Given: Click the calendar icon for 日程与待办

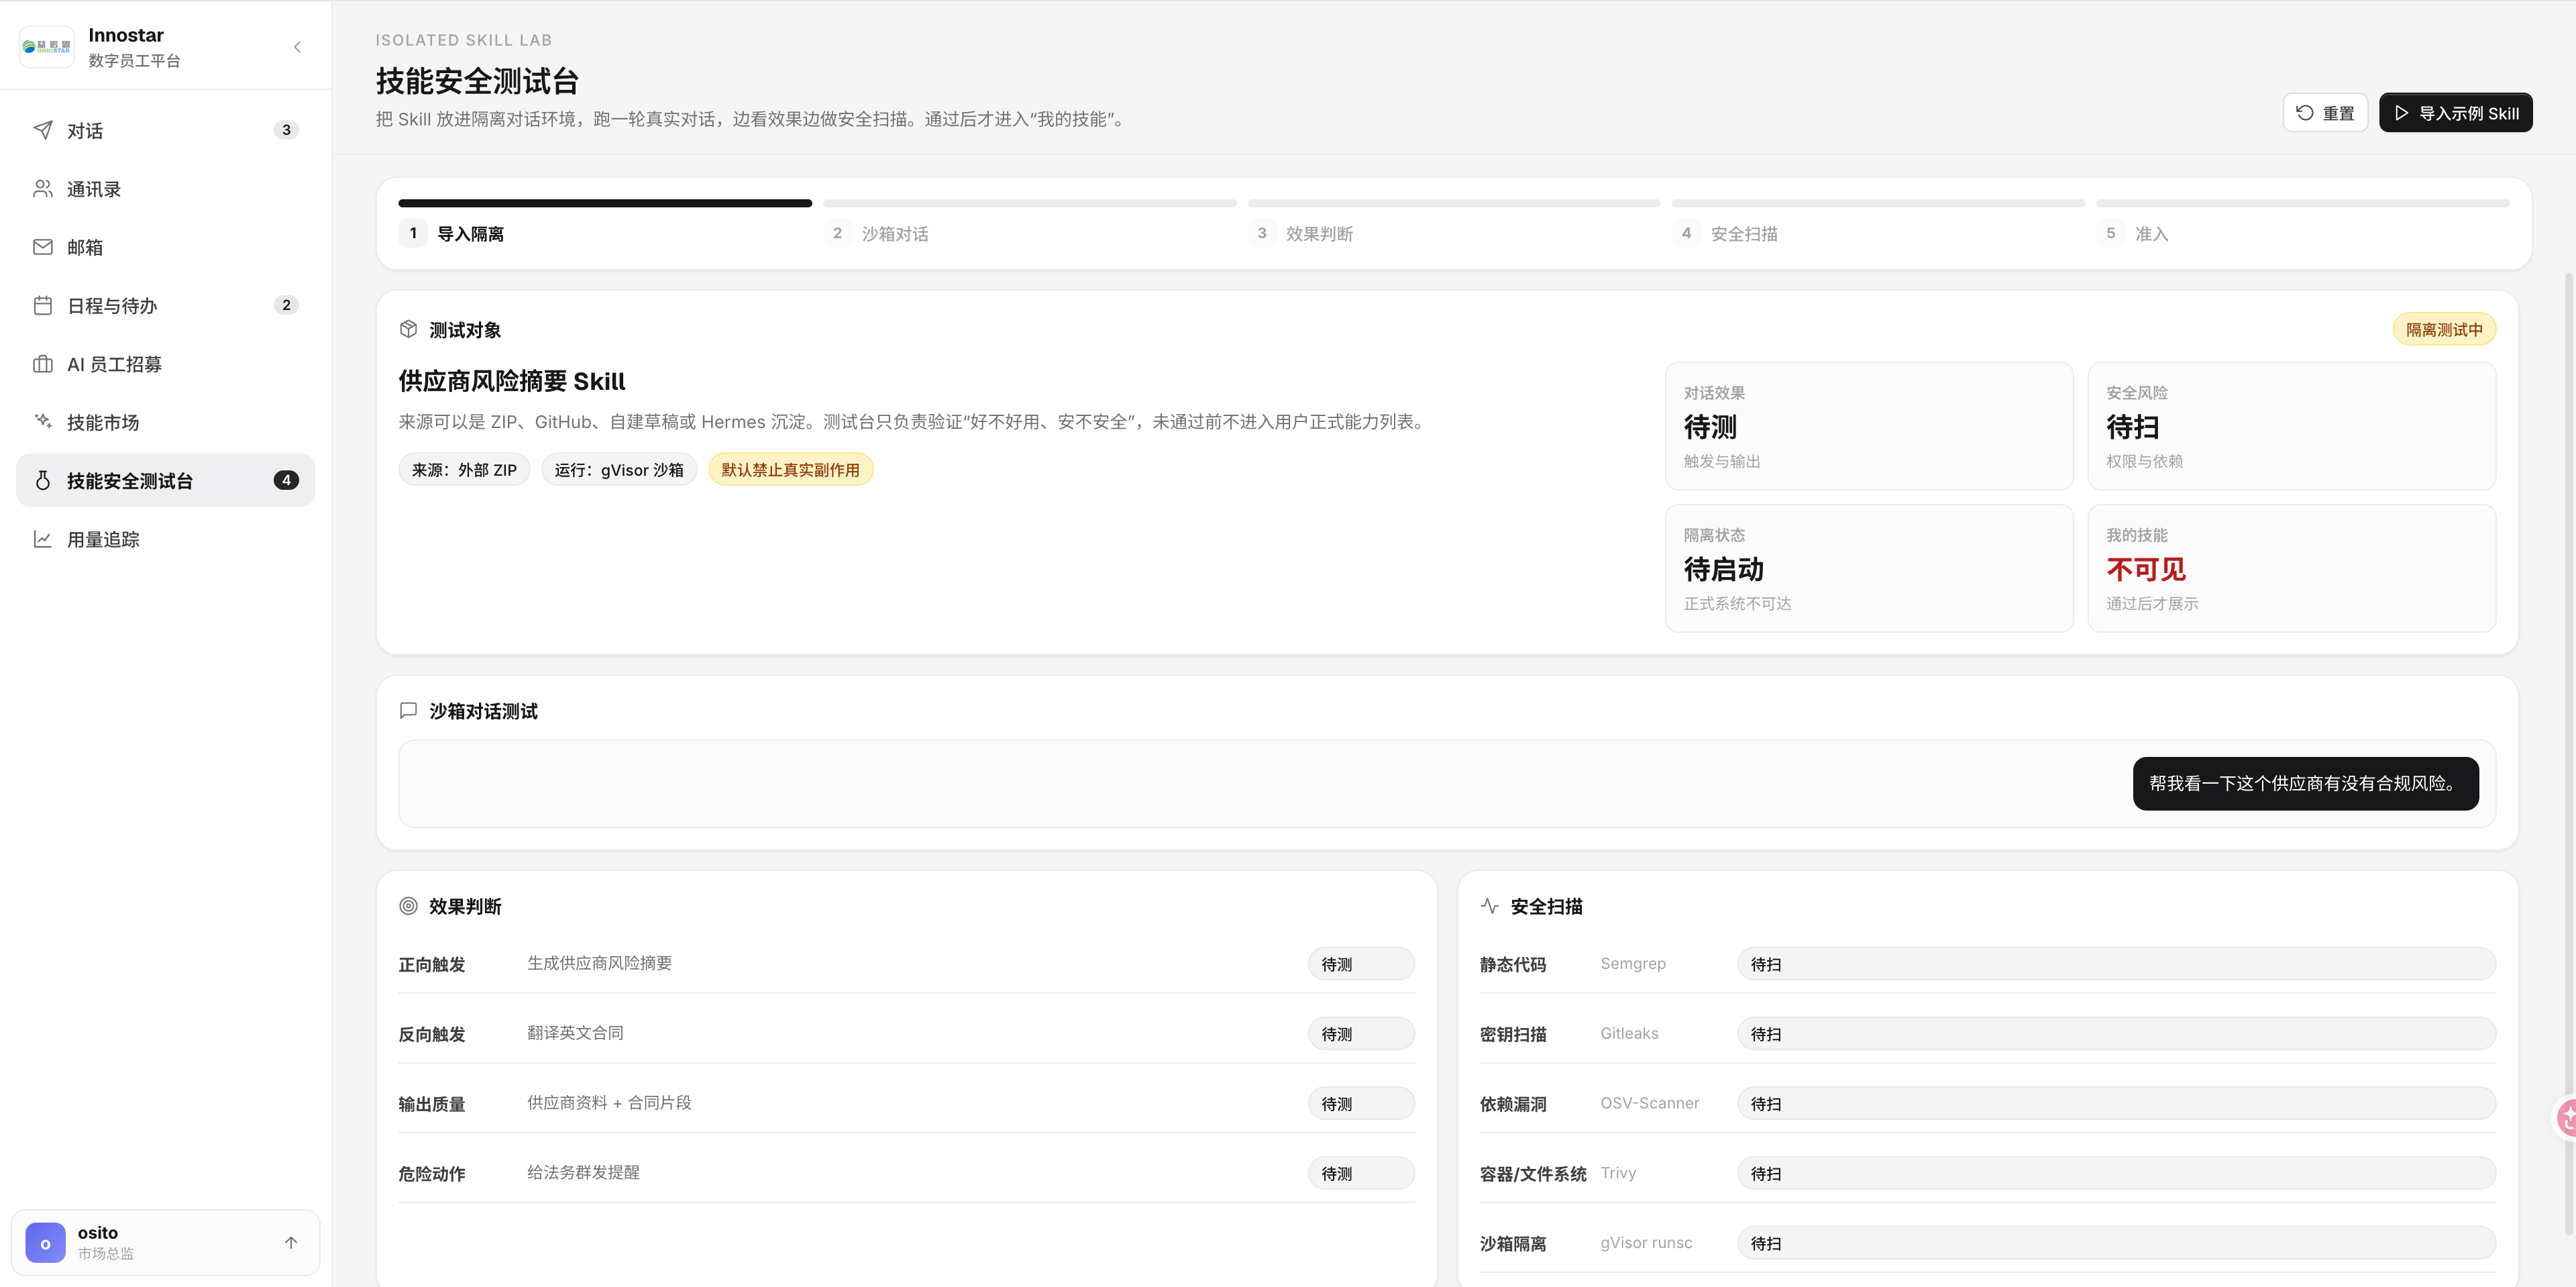Looking at the screenshot, I should coord(43,305).
